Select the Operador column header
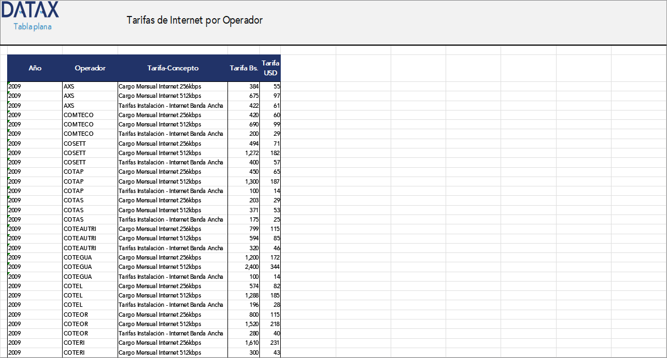The width and height of the screenshot is (667, 358). (90, 68)
